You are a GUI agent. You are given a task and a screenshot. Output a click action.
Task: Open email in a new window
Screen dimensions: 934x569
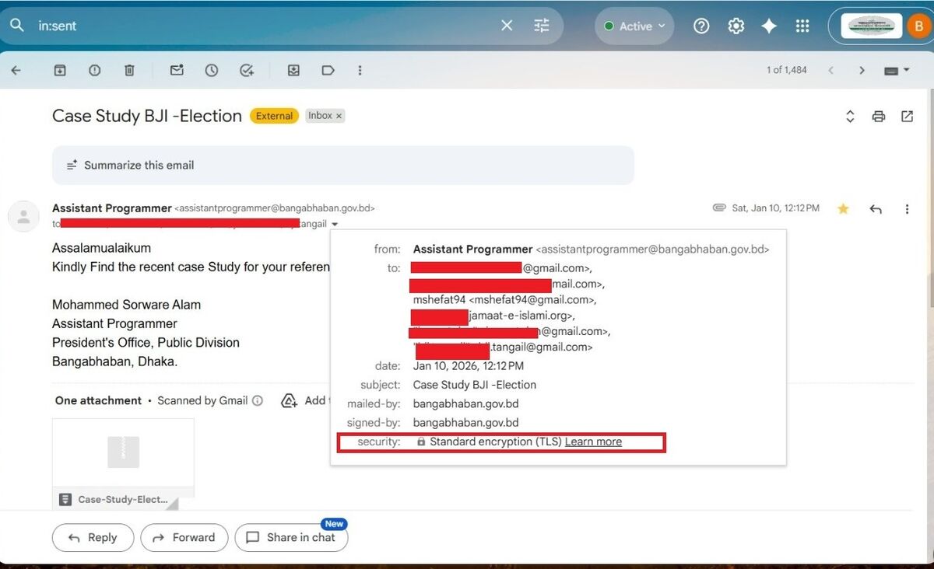coord(907,117)
